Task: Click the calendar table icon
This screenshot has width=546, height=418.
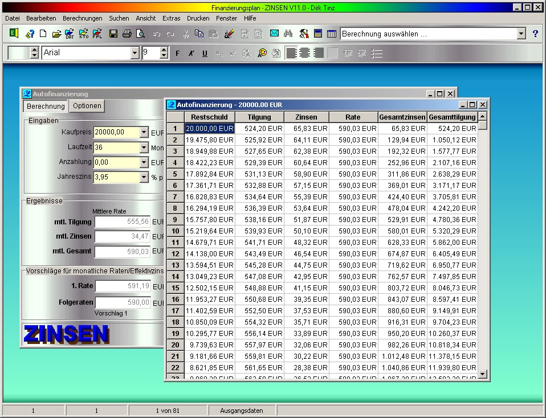Action: [332, 34]
